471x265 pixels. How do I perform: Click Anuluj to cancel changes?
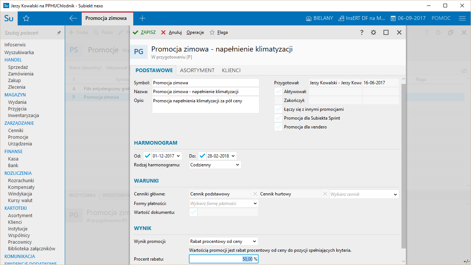171,32
